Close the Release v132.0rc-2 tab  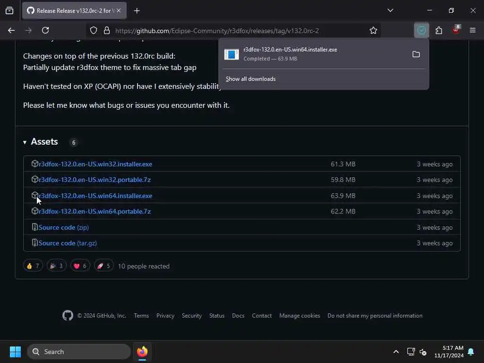coord(119,10)
